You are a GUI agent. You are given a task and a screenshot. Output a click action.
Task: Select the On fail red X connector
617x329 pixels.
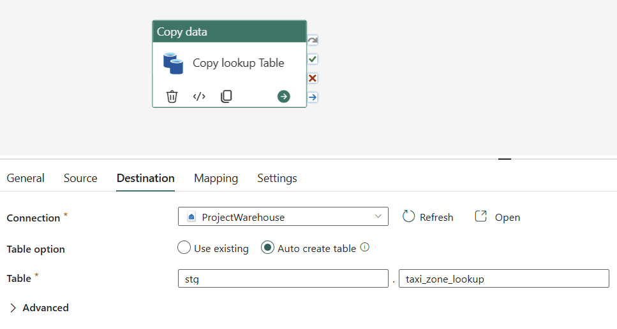(x=313, y=78)
